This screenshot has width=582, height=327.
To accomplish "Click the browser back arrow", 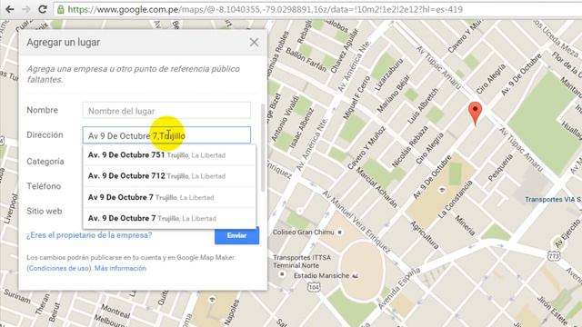I will 10,9.
